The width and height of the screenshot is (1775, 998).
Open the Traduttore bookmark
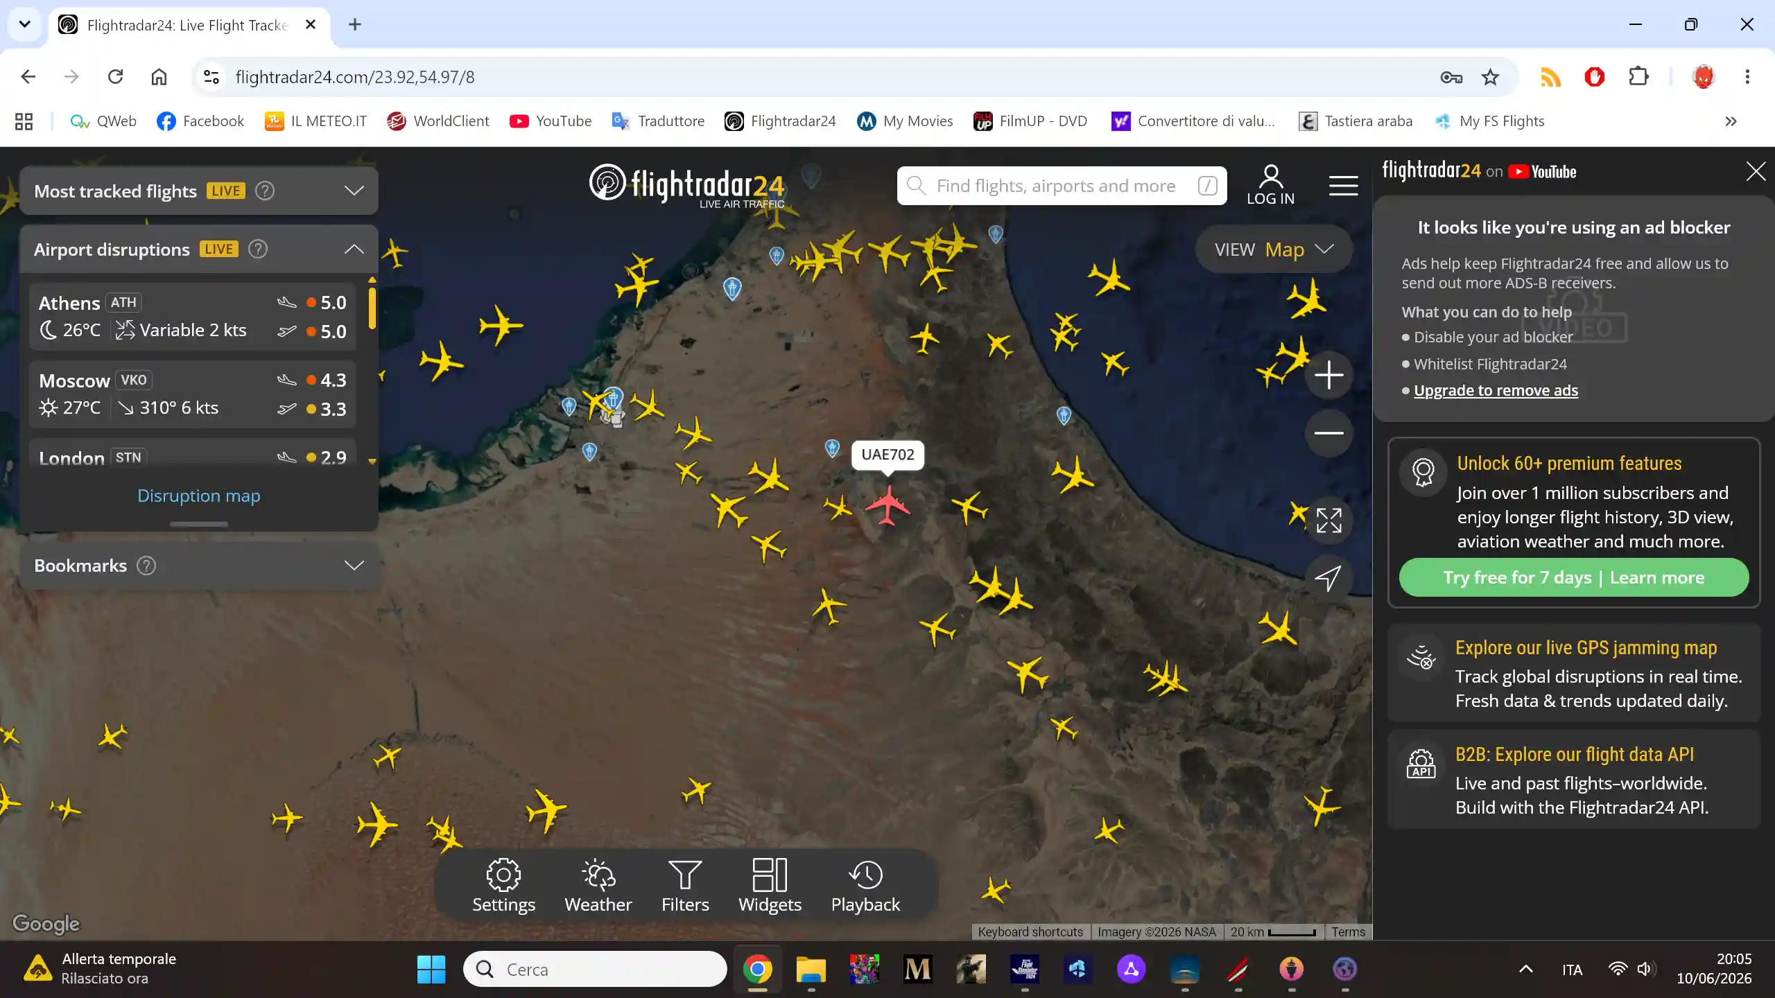658,121
